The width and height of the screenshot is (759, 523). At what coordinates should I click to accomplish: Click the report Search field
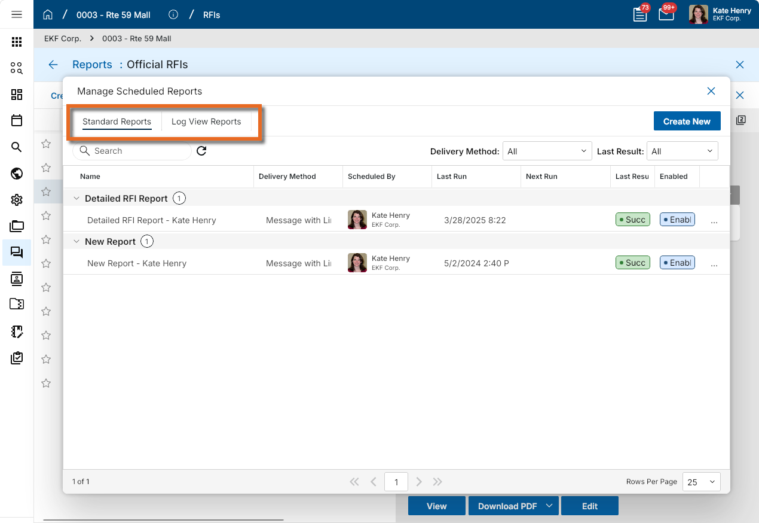(x=132, y=151)
